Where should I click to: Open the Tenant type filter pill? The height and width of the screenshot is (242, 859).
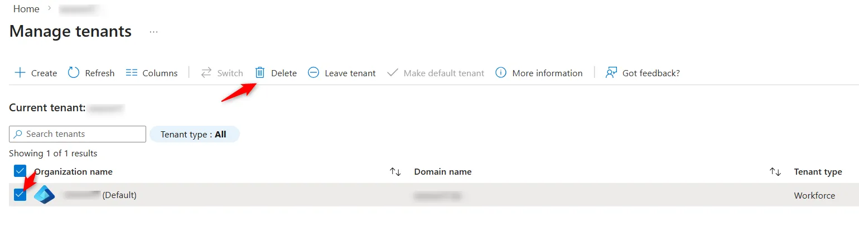click(194, 134)
